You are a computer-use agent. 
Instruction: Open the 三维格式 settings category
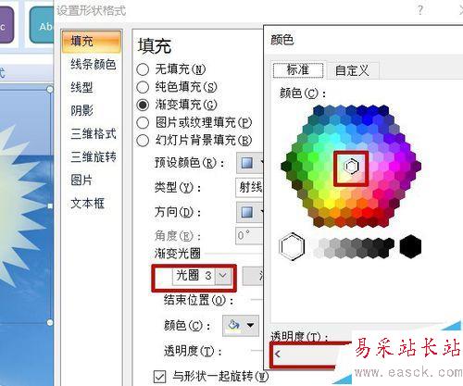click(93, 133)
